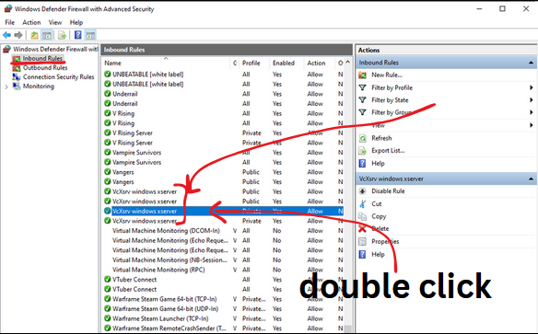Click Cut in the Actions pane
Screen dimensions: 538x334
point(377,204)
